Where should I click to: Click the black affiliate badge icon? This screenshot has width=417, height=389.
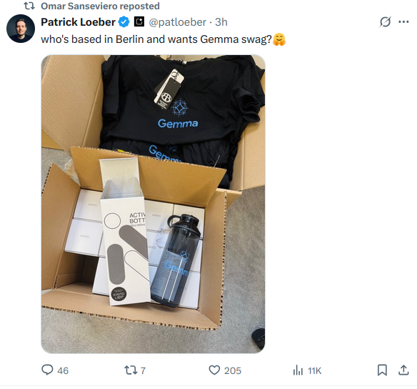click(139, 22)
